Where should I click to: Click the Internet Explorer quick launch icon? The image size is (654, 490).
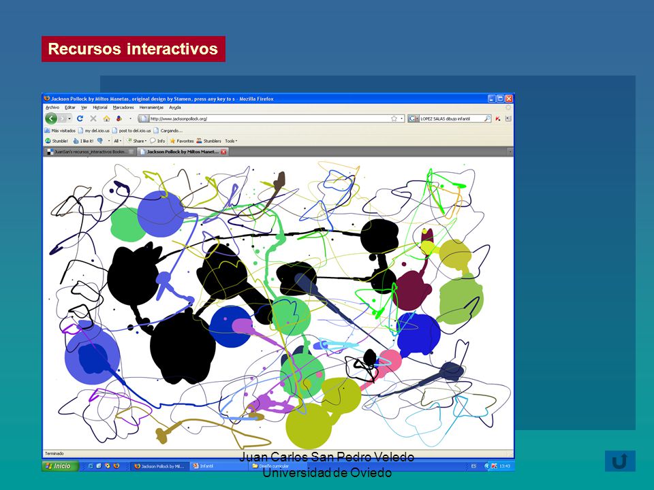(90, 465)
